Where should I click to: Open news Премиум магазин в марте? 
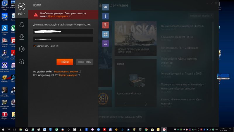pyautogui.click(x=183, y=86)
